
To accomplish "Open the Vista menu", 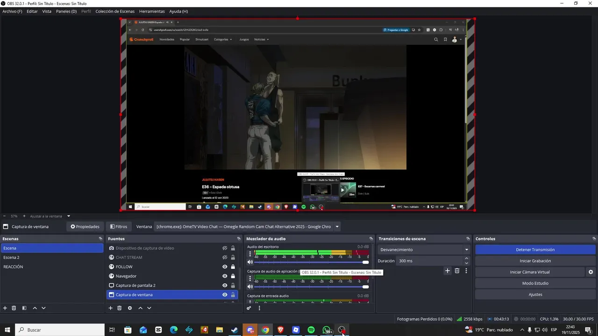I will pyautogui.click(x=47, y=11).
